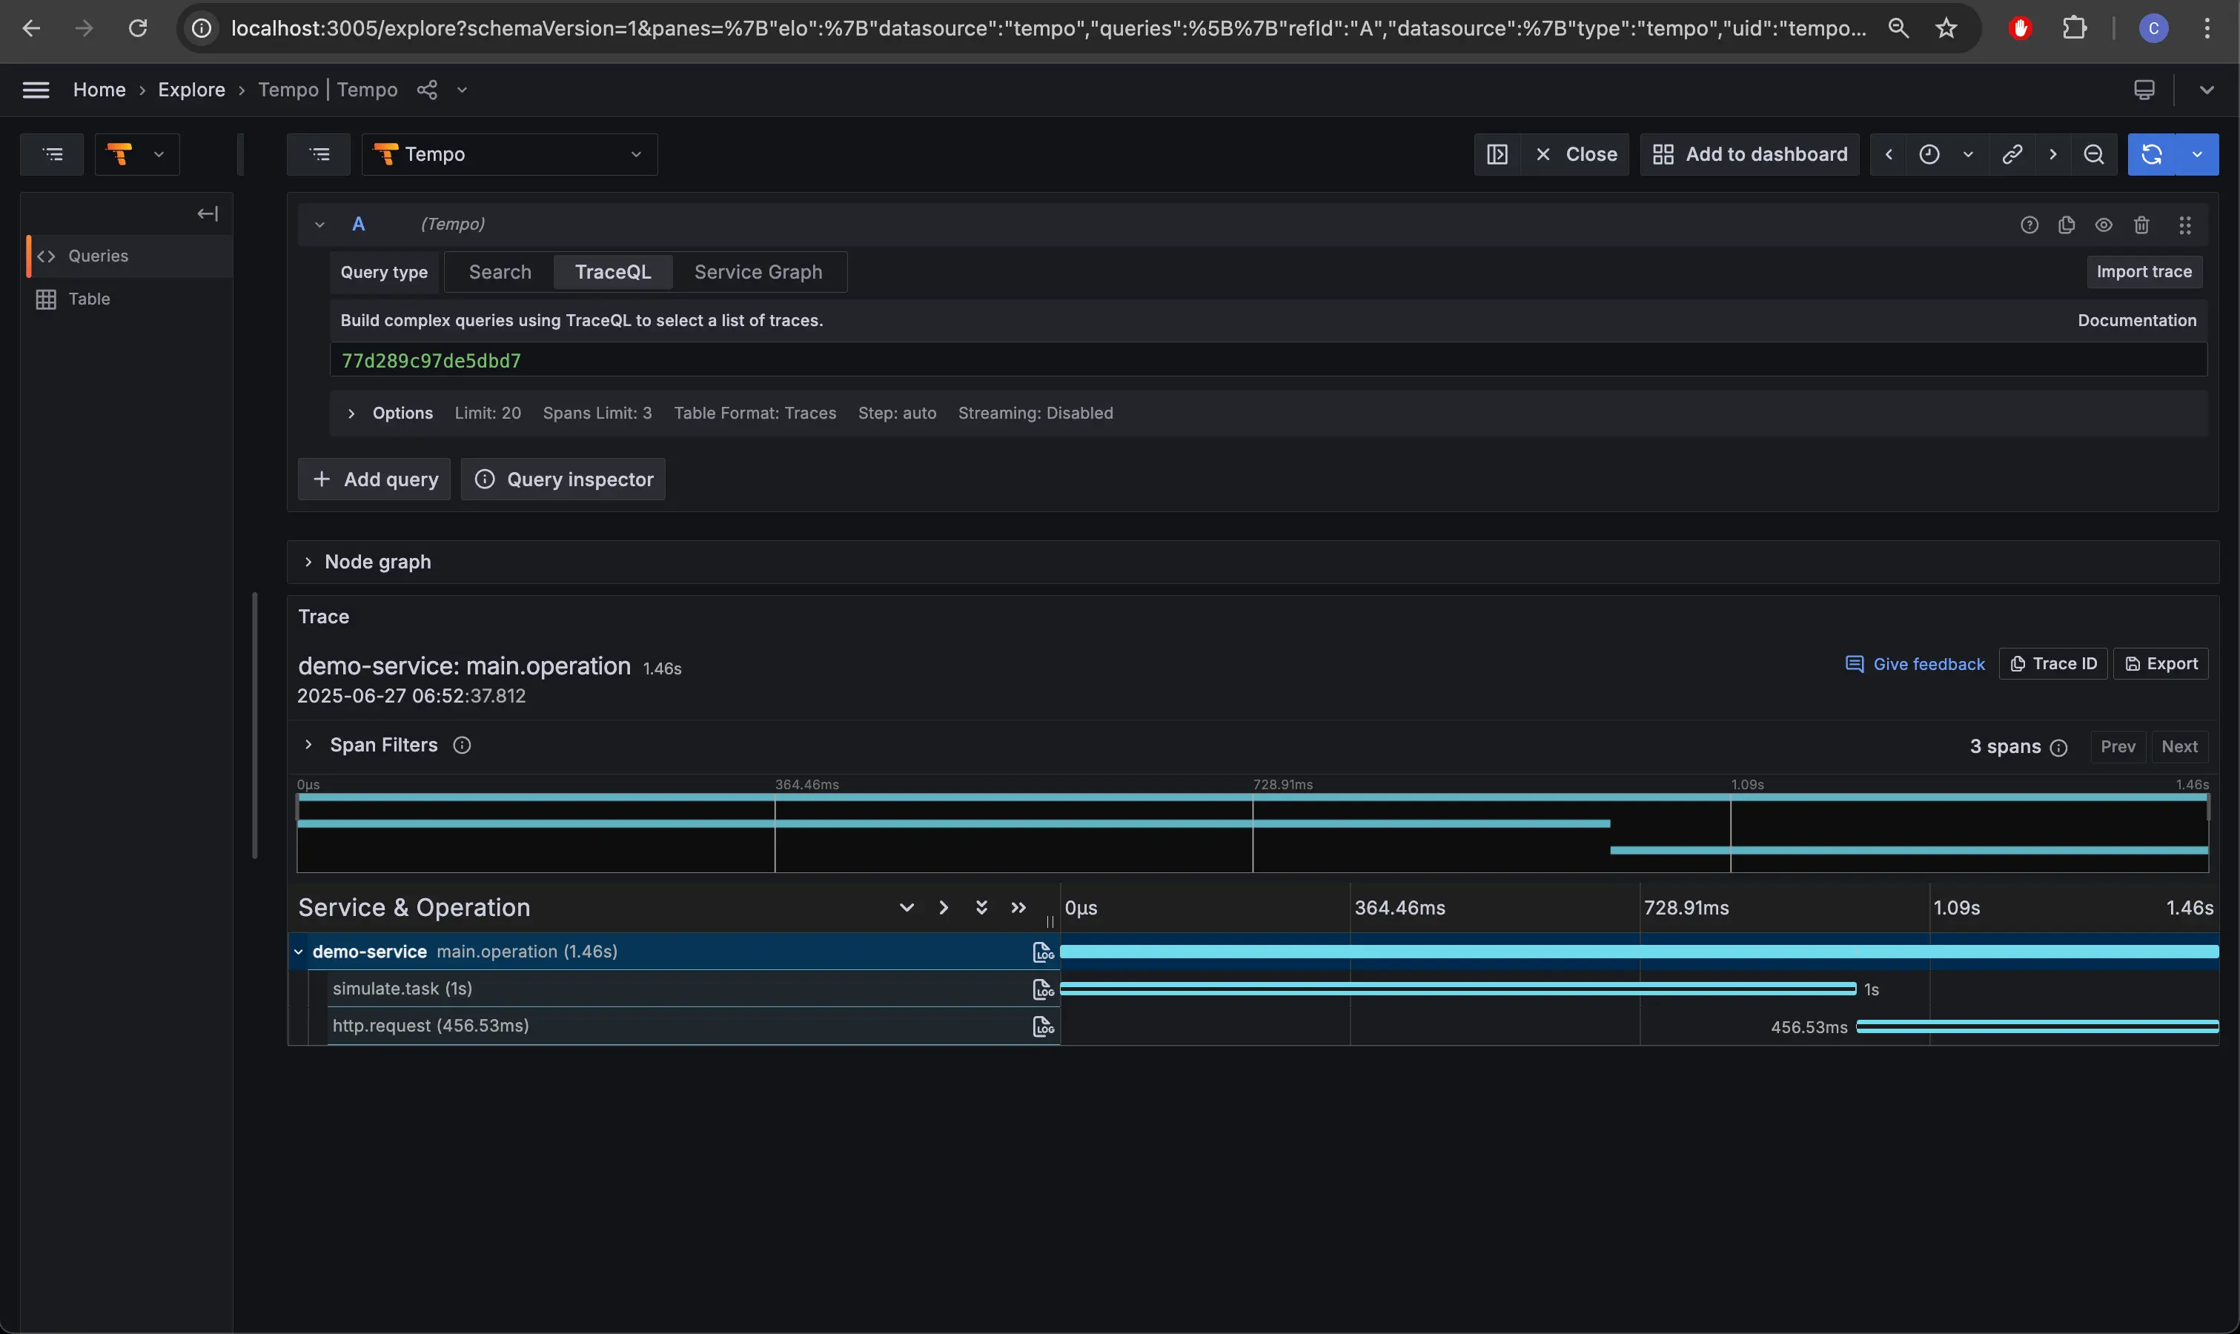Screen dimensions: 2240x1334
Task: Delete query A with the trash icon
Action: coord(2142,225)
